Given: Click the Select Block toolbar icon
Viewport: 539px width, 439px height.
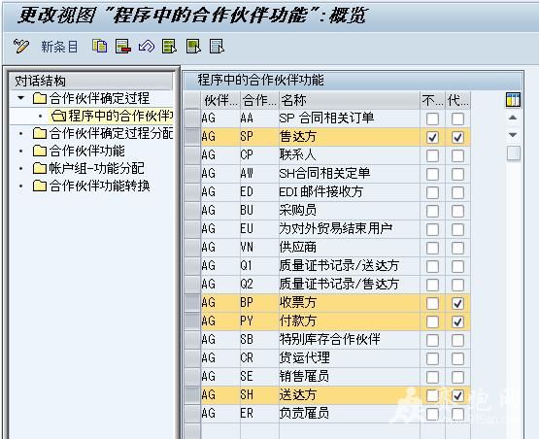Looking at the screenshot, I should [193, 46].
